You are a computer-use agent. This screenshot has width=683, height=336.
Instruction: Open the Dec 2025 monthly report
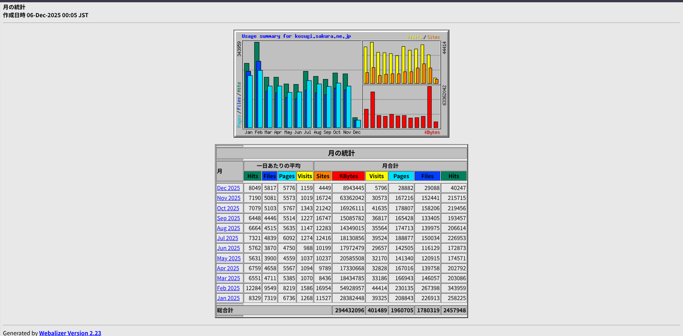tap(228, 188)
